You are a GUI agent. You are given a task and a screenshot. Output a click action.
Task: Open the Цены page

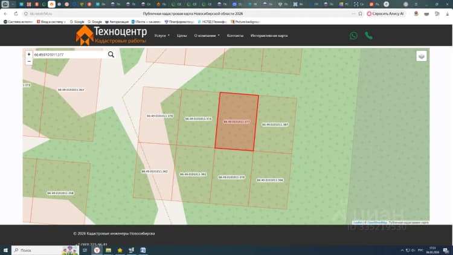coord(182,36)
